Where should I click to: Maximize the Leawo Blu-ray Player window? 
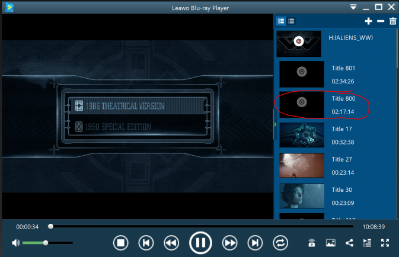click(379, 7)
